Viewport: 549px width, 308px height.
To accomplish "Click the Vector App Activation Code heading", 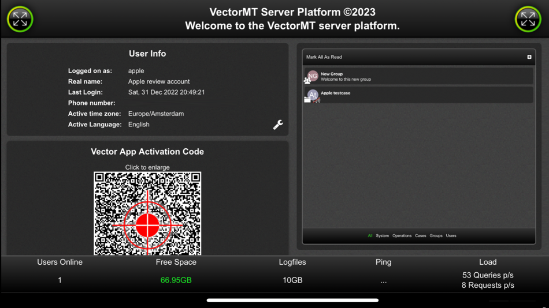I will [147, 152].
